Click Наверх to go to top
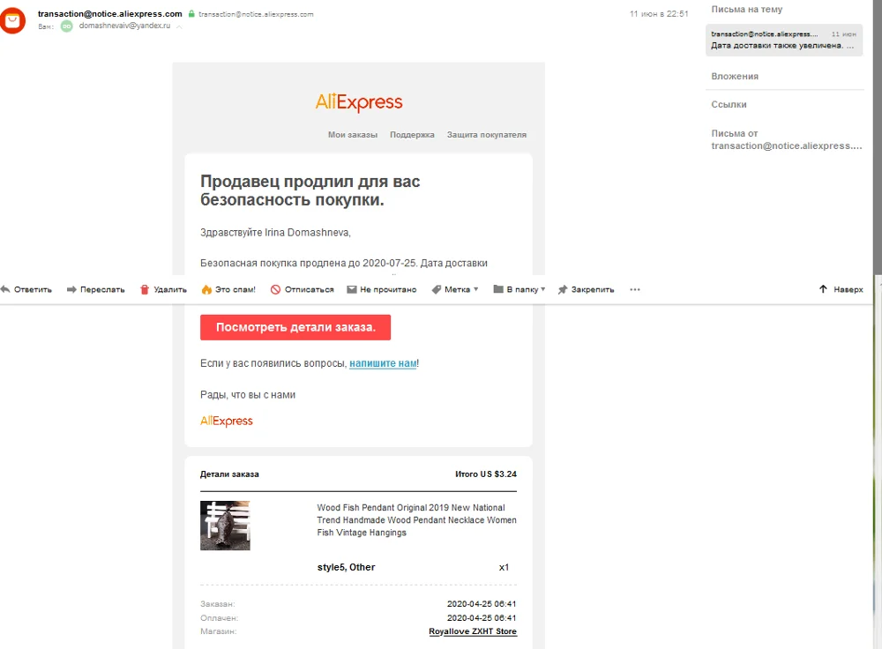 coord(848,289)
